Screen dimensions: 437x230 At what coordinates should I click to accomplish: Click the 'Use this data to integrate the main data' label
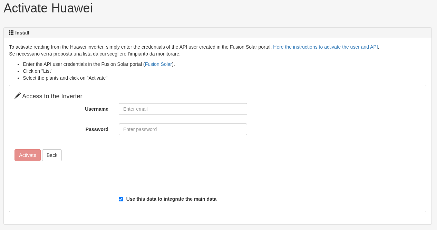pos(171,199)
